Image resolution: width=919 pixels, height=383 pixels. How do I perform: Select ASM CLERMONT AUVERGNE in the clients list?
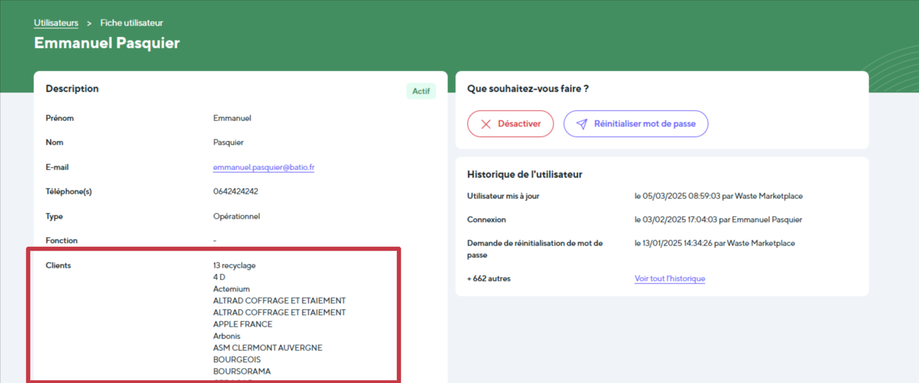pyautogui.click(x=267, y=348)
